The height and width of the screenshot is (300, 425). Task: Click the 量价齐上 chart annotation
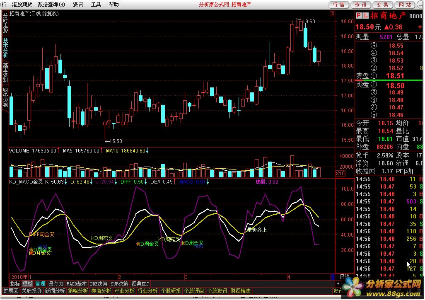(x=257, y=230)
